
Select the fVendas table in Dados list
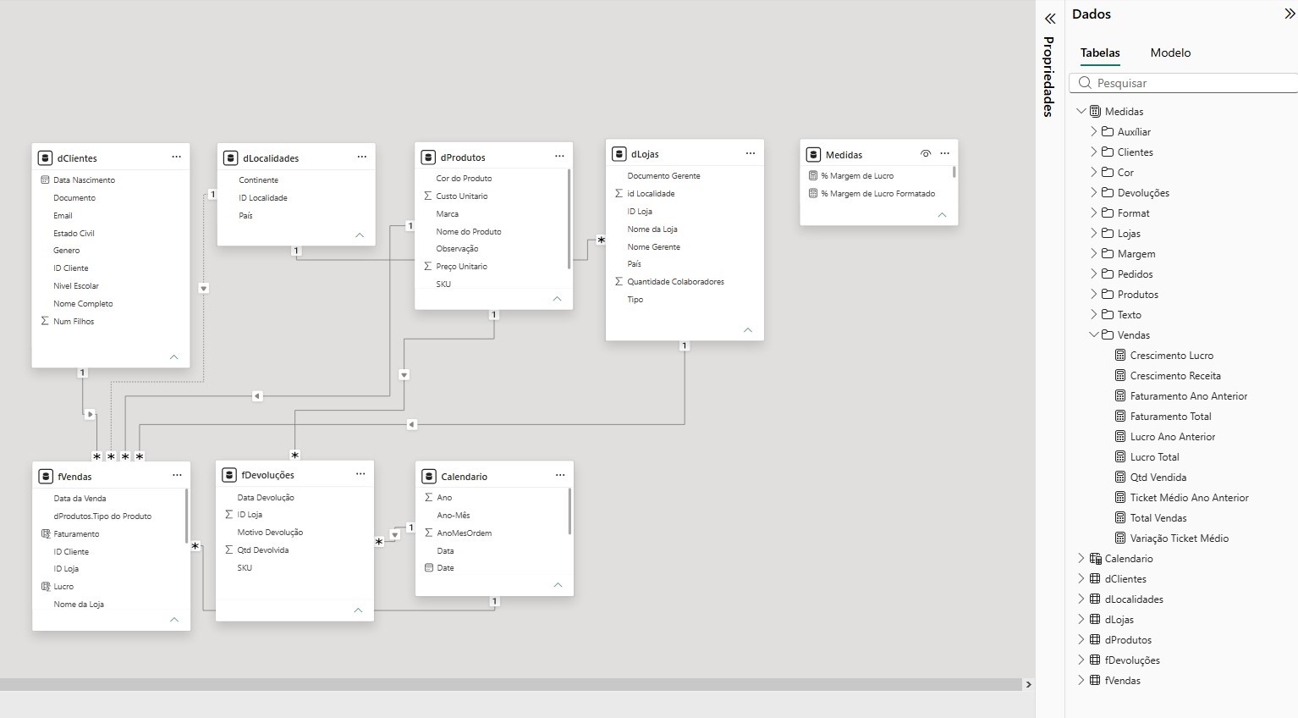tap(1122, 681)
